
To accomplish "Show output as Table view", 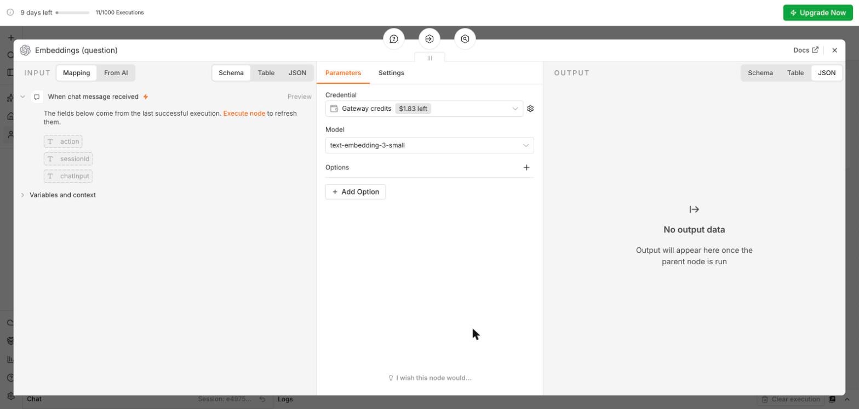I will click(x=795, y=73).
